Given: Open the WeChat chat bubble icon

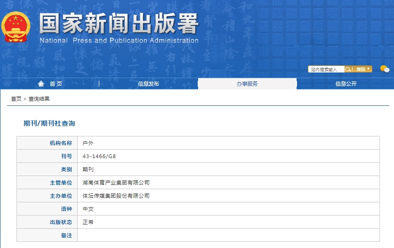Looking at the screenshot, I should (385, 69).
